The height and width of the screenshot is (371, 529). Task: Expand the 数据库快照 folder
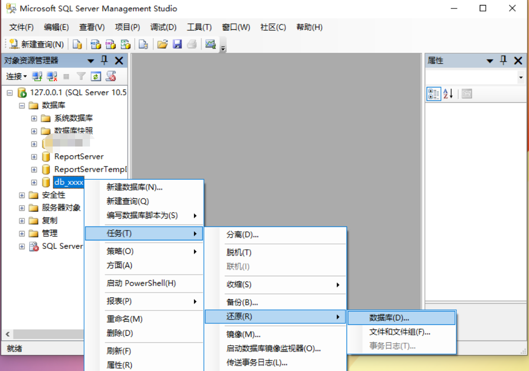[x=34, y=131]
